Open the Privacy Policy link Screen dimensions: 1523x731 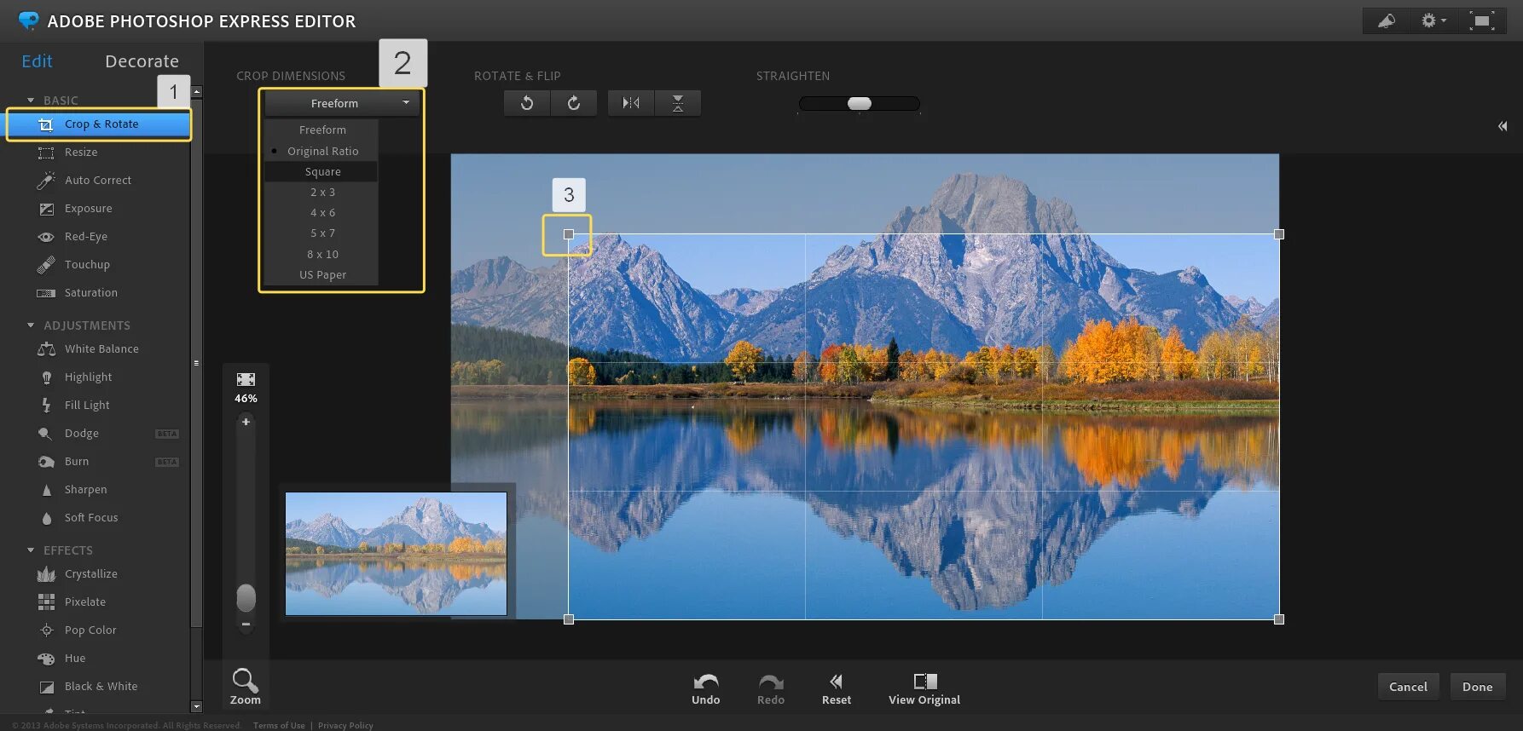pos(345,726)
